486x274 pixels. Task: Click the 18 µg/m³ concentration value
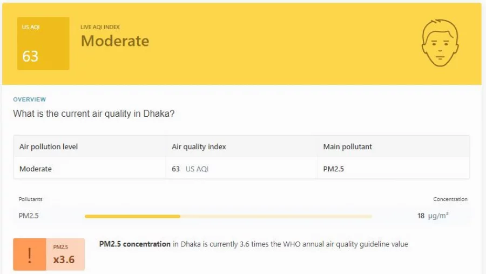(x=433, y=216)
